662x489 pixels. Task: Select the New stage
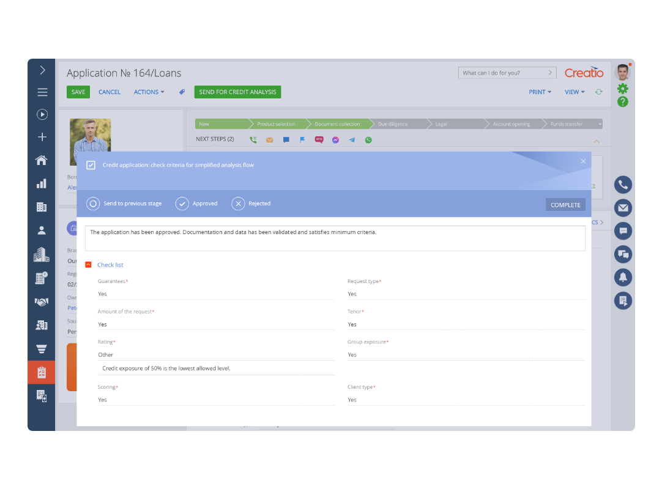[x=221, y=124]
